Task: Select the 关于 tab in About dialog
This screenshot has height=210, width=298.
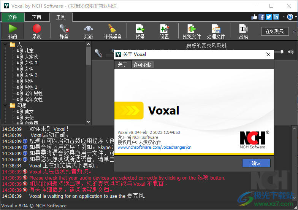Action: (122, 64)
